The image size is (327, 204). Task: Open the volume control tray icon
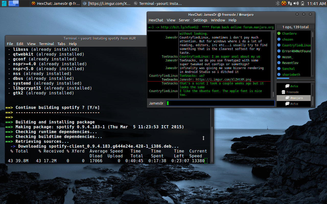pyautogui.click(x=296, y=3)
